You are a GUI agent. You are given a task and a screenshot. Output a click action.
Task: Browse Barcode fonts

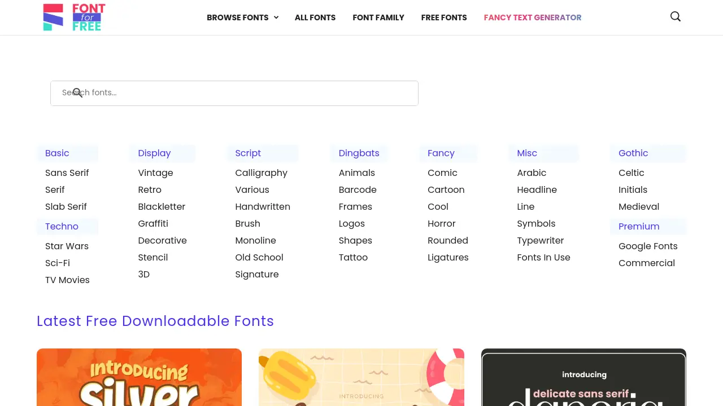(358, 189)
